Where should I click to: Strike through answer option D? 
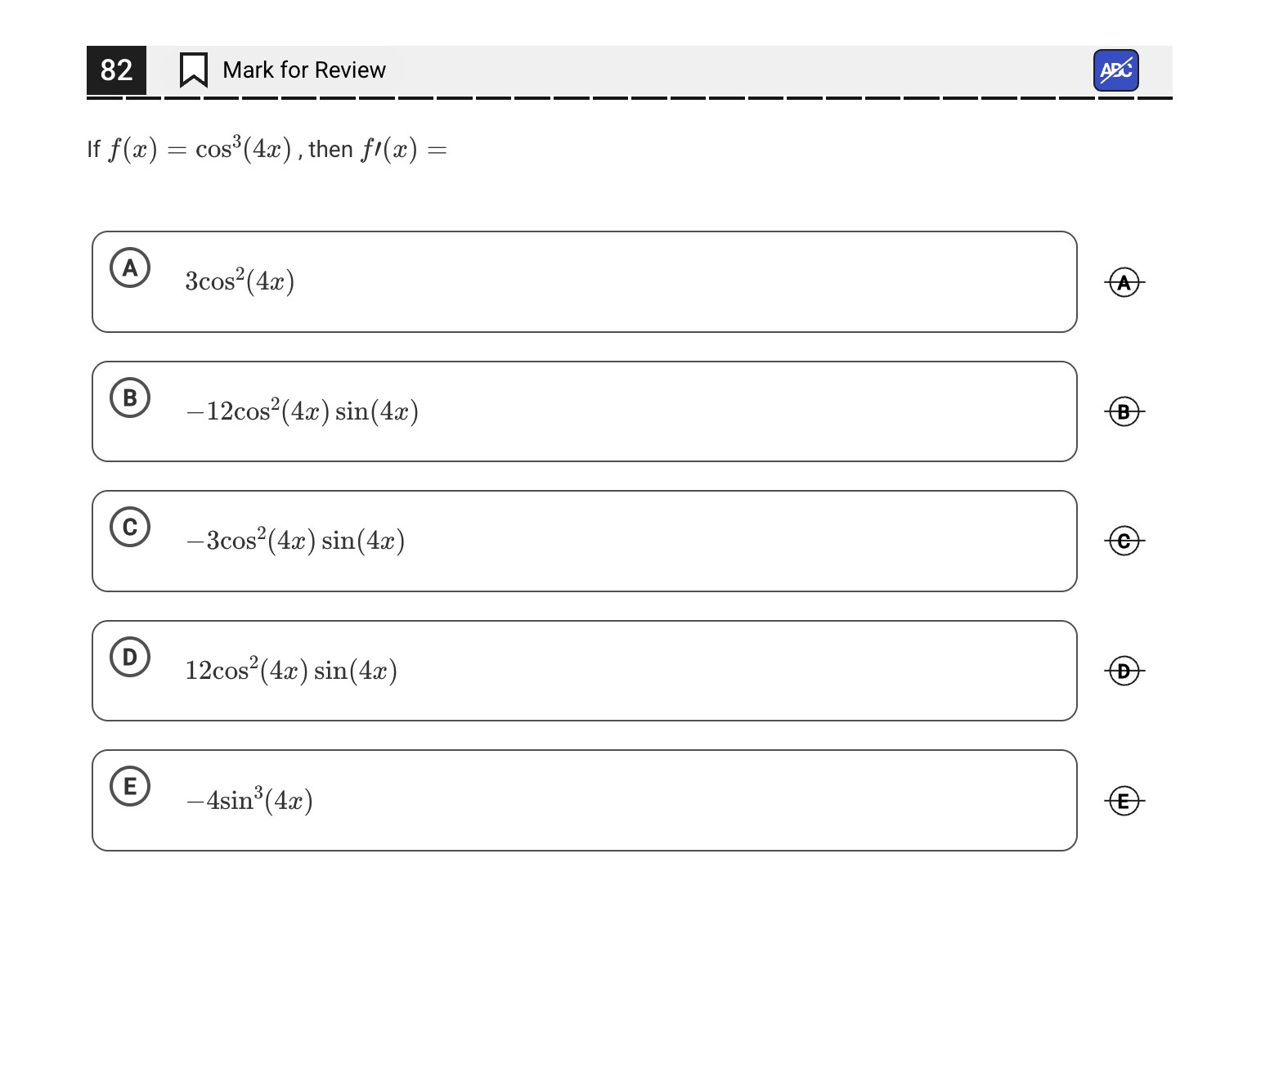click(x=1124, y=671)
